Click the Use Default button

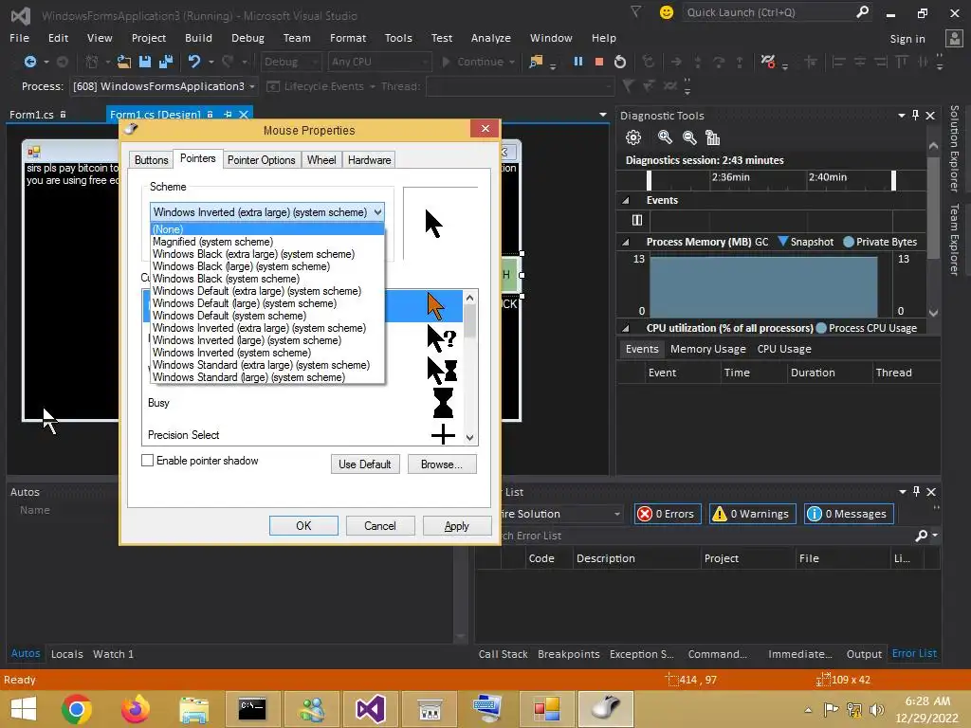365,464
